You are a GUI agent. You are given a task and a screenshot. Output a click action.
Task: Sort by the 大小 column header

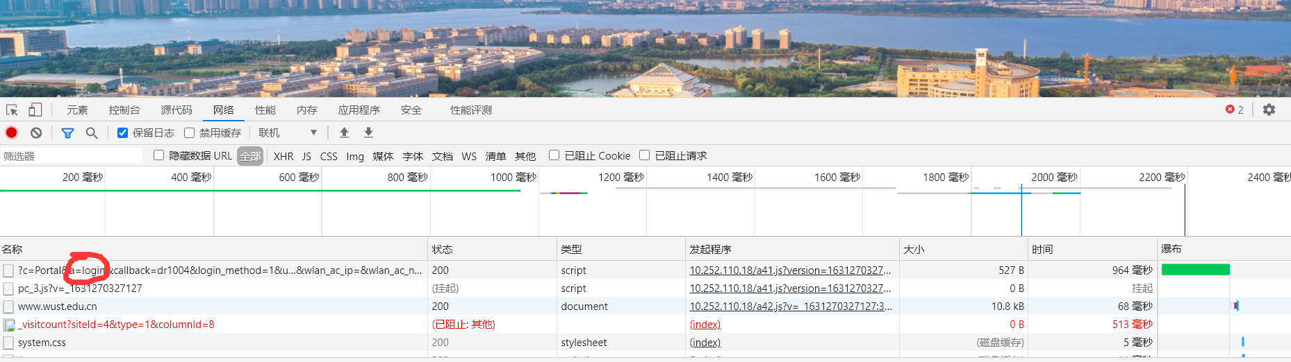click(964, 249)
